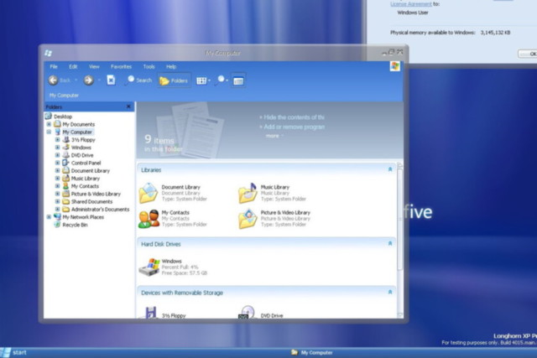The height and width of the screenshot is (358, 537).
Task: Expand My Network Places tree node
Action: coord(49,216)
